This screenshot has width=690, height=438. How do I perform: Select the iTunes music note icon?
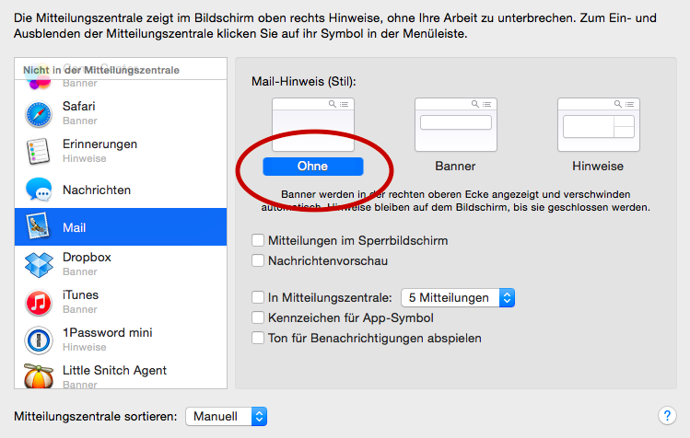39,303
